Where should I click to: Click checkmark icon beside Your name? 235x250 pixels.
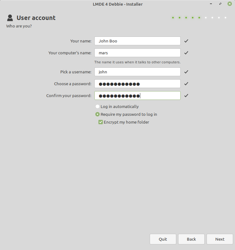pos(186,41)
